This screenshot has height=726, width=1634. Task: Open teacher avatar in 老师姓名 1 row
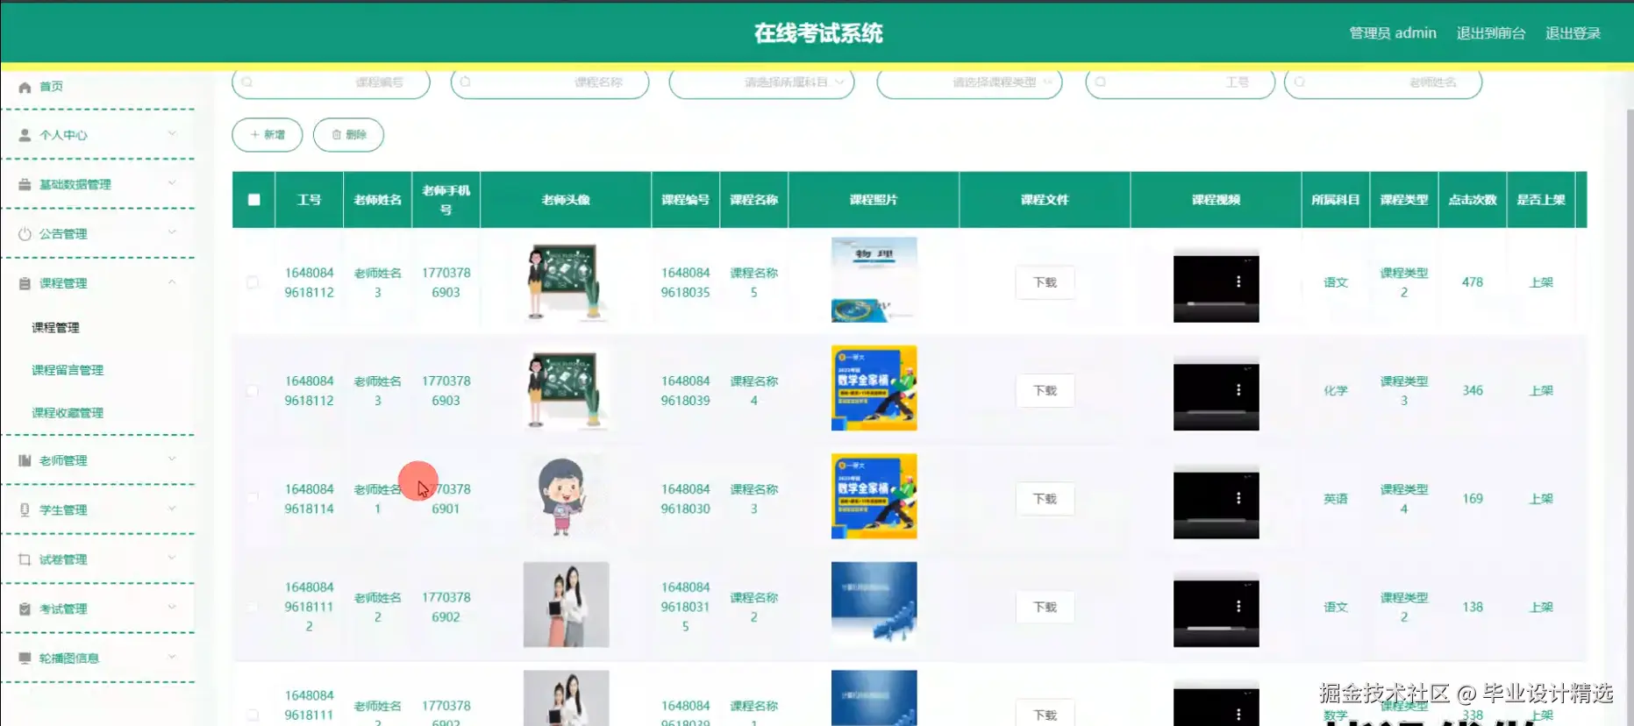[566, 496]
